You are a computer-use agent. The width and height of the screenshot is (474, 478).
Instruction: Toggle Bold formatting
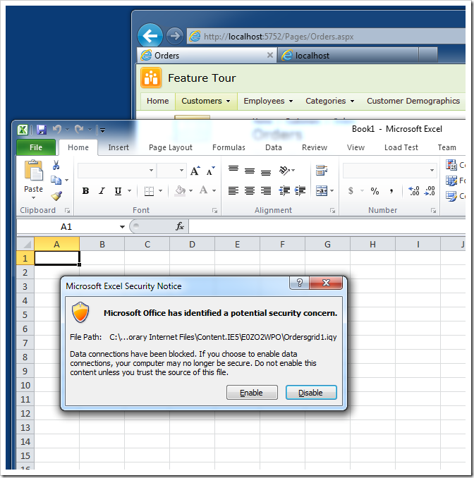pos(86,191)
